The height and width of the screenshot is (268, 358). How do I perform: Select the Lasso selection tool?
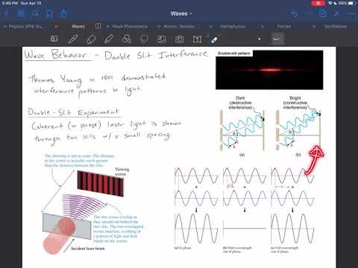point(144,39)
